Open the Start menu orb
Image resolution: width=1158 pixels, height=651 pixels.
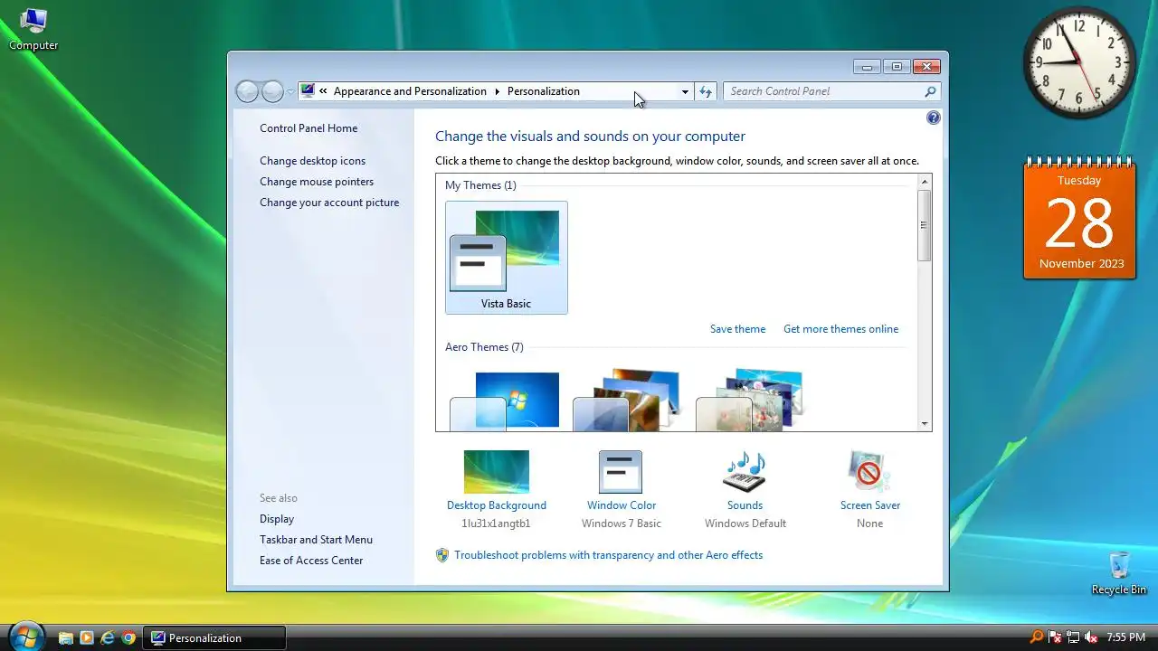click(x=27, y=637)
